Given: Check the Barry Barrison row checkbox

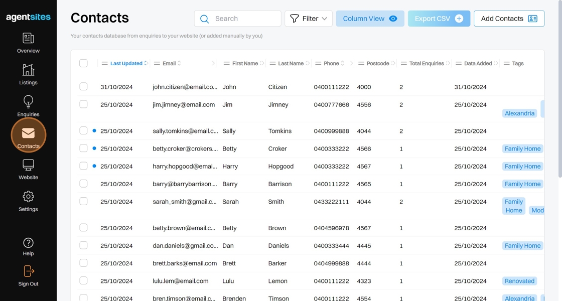Looking at the screenshot, I should tap(83, 184).
